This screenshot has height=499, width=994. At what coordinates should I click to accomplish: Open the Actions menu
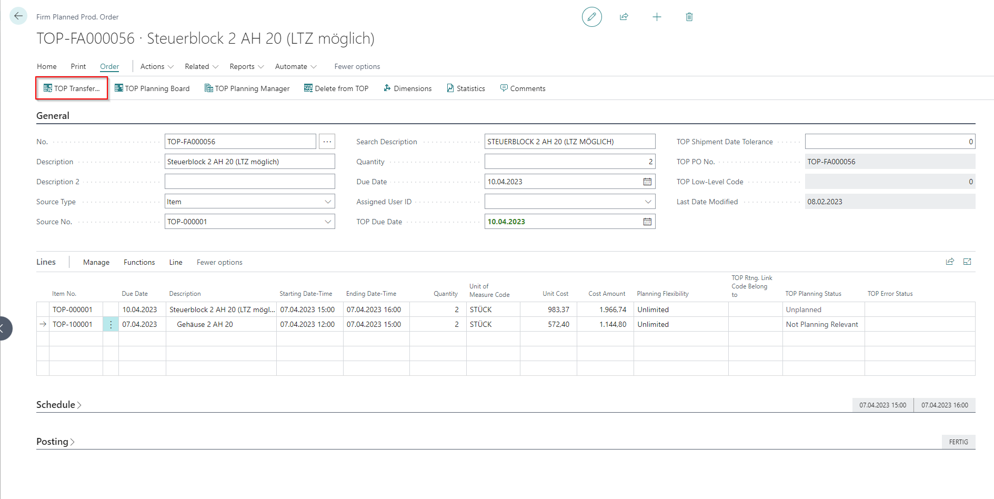click(x=156, y=66)
